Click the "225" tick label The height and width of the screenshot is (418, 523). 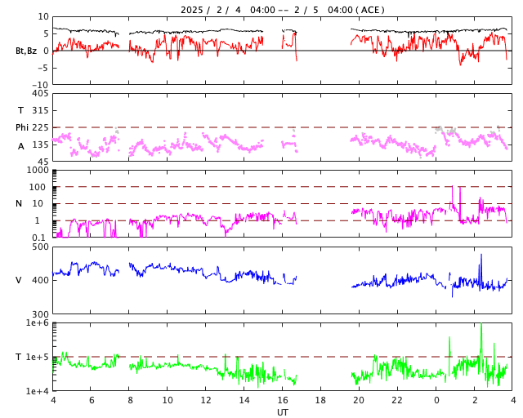[x=40, y=127]
